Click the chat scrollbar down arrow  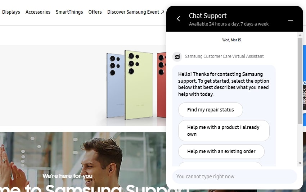tap(300, 163)
